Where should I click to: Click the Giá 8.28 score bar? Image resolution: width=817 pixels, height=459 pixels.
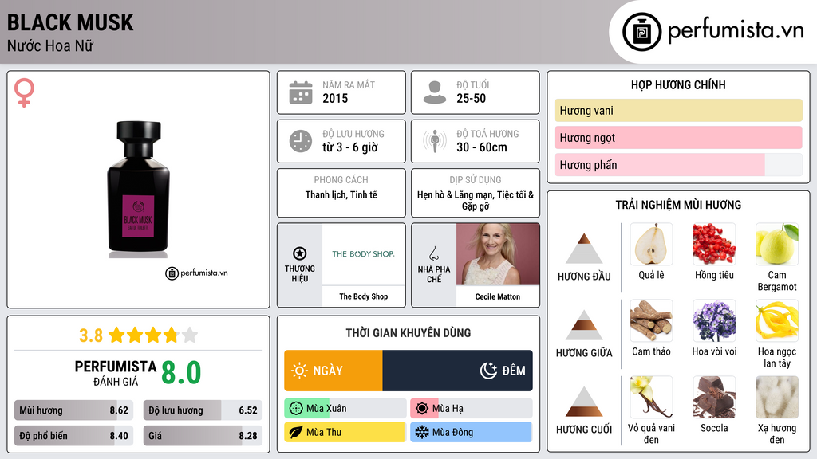click(x=203, y=436)
